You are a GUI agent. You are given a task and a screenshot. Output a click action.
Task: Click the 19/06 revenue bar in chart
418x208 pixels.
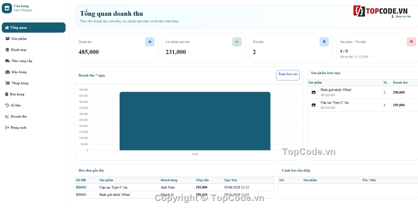pos(195,121)
